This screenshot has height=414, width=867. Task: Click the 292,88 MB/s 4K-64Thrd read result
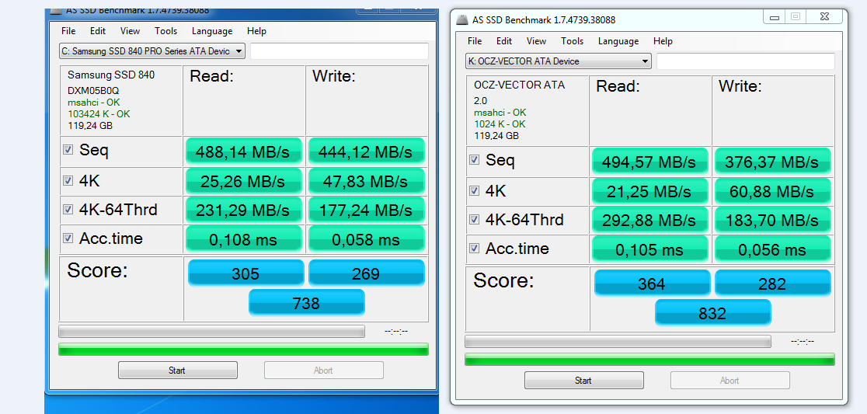click(650, 220)
